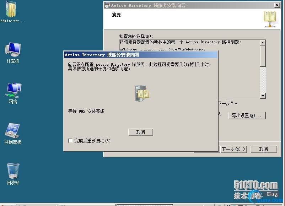Image resolution: width=285 pixels, height=206 pixels.
Task: Enable 完成后重新启动 checkbox
Action: (x=70, y=141)
